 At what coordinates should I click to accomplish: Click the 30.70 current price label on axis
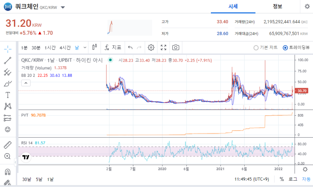click(x=302, y=91)
